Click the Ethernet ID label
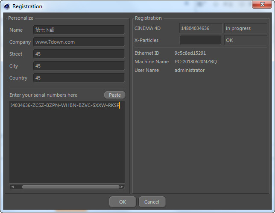Image resolution: width=275 pixels, height=213 pixels. point(147,53)
